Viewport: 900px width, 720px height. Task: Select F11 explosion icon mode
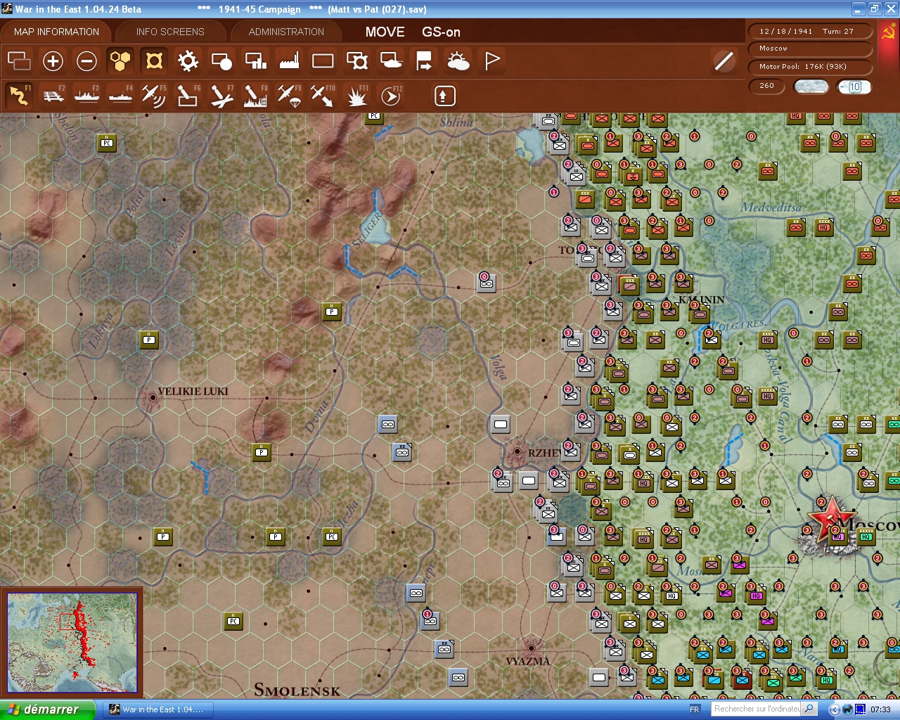(x=356, y=96)
